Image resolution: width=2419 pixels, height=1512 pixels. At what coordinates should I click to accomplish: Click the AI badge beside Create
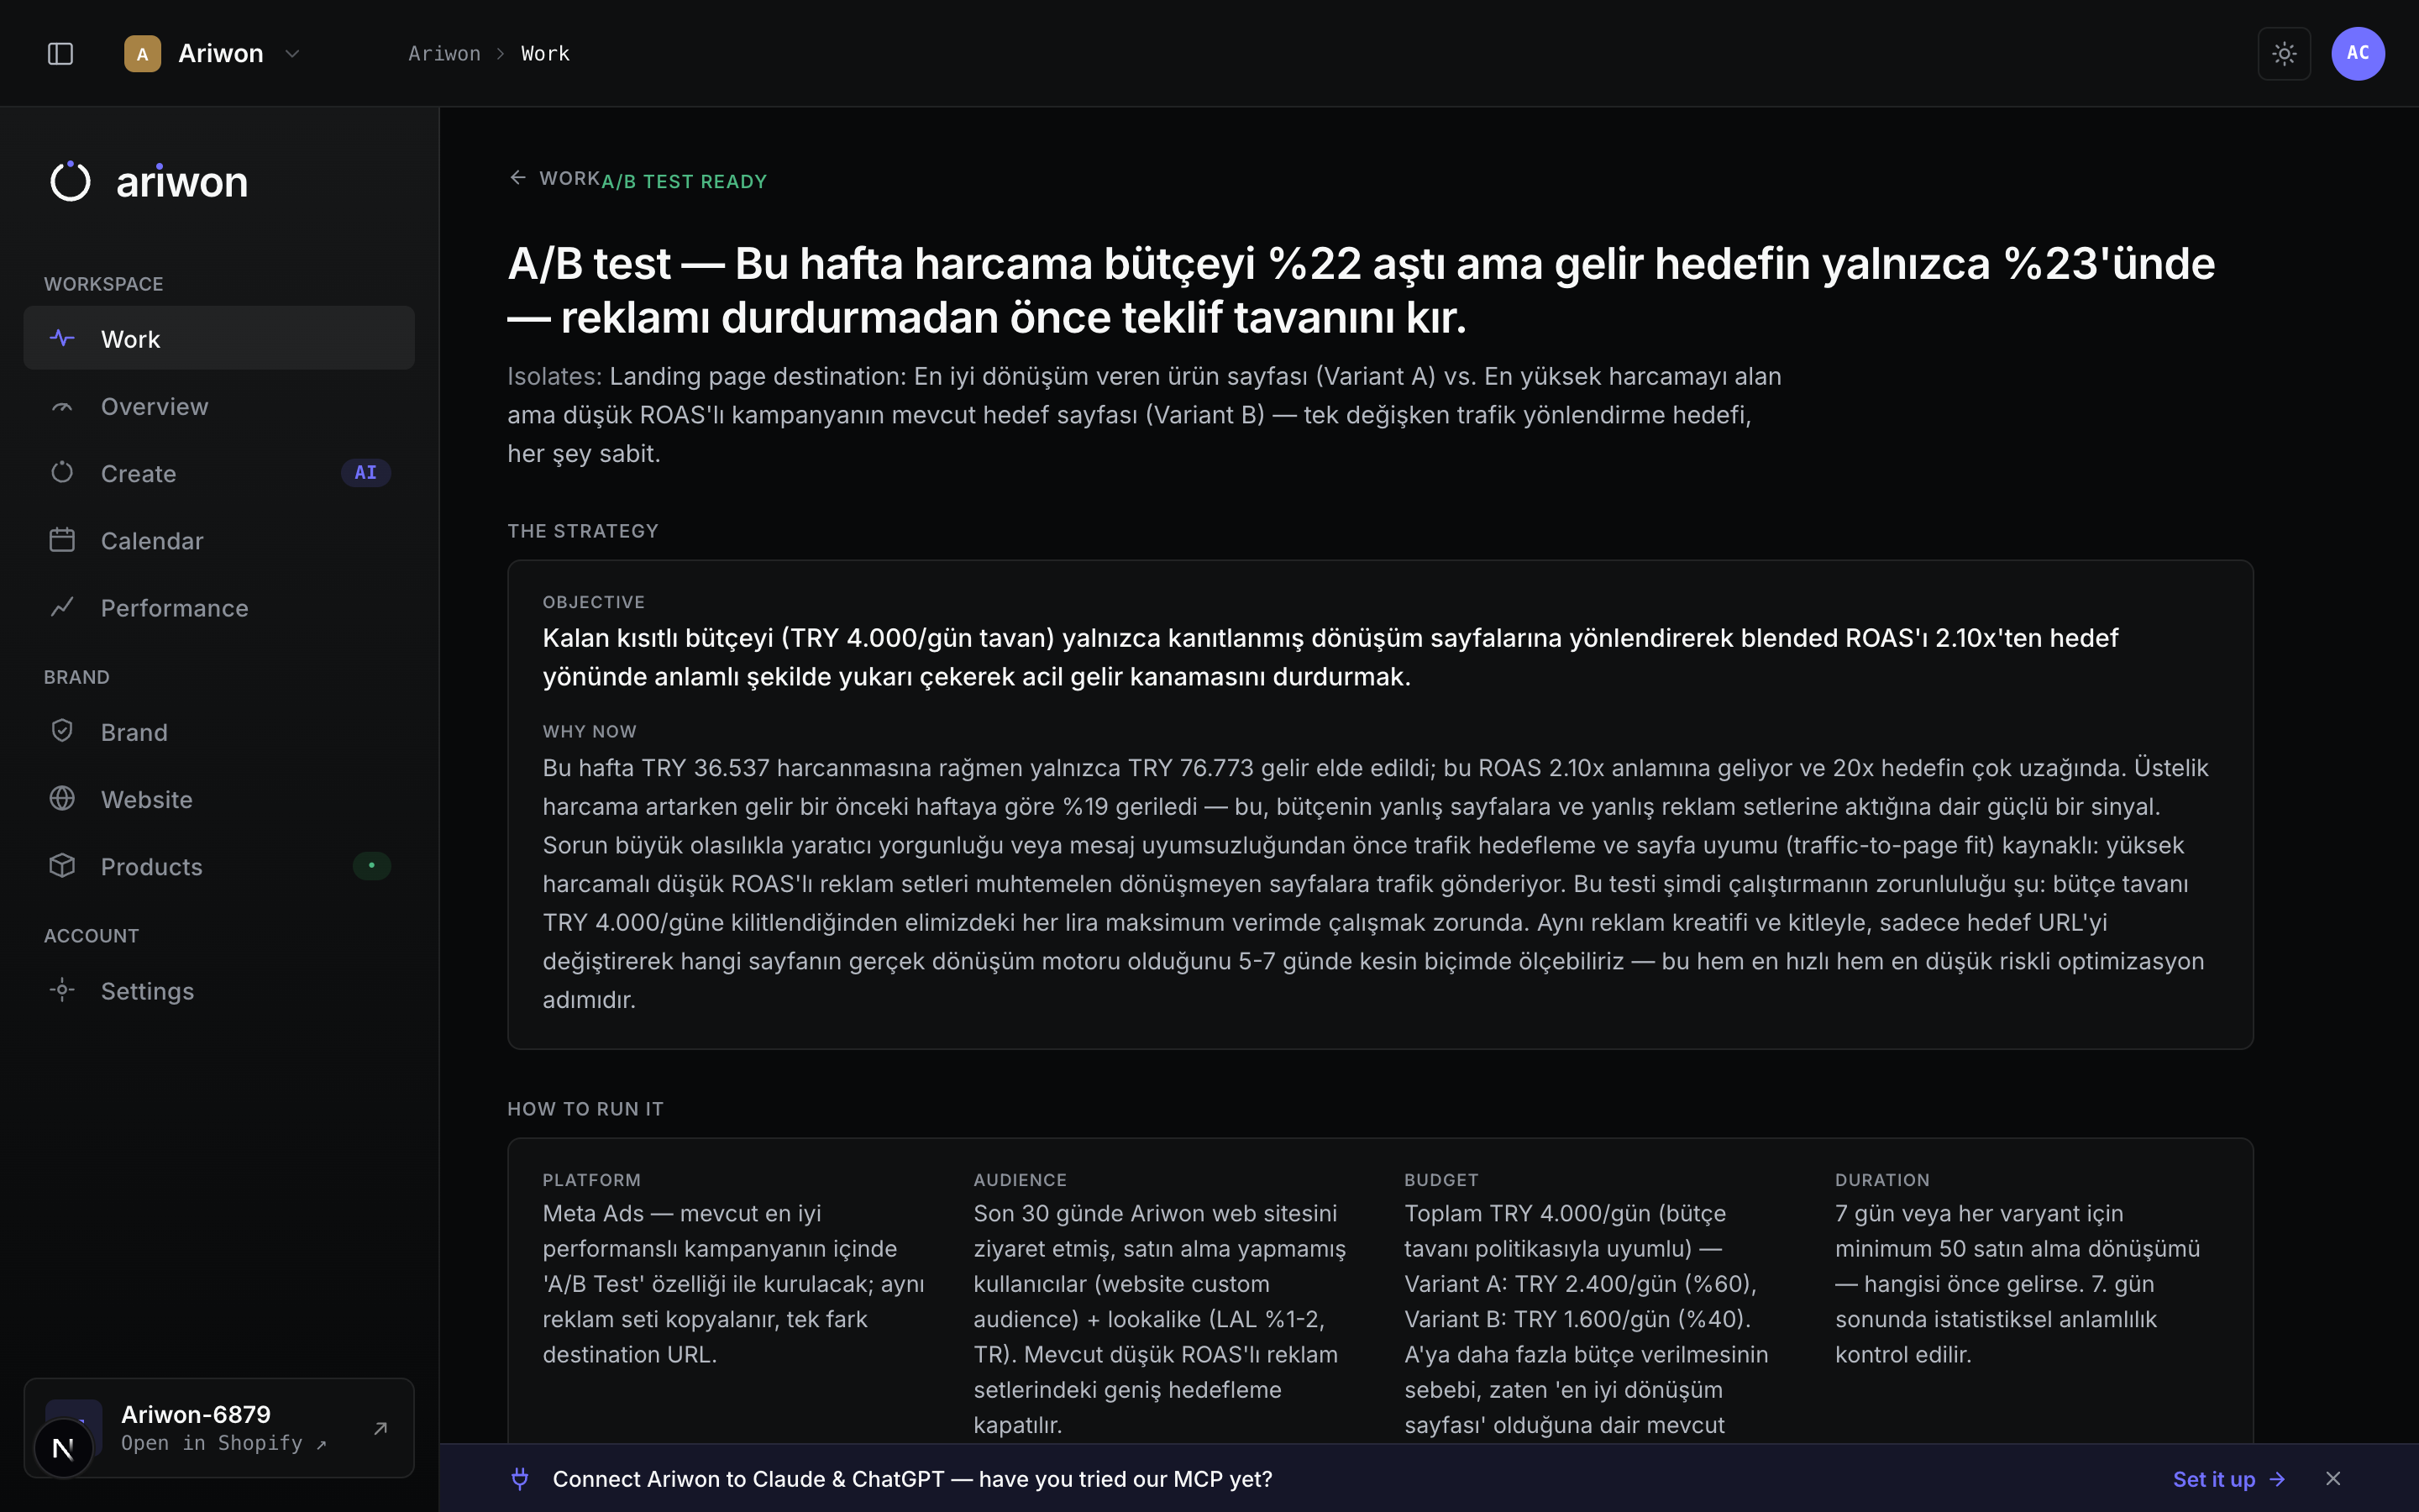pos(366,472)
